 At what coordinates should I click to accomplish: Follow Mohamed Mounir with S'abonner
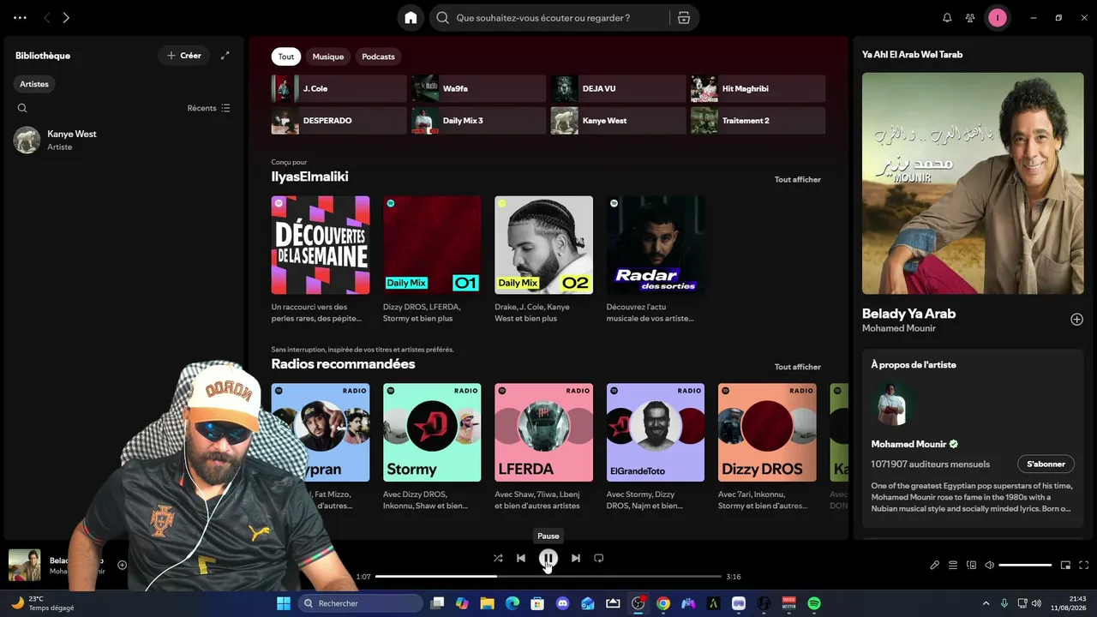[1046, 464]
